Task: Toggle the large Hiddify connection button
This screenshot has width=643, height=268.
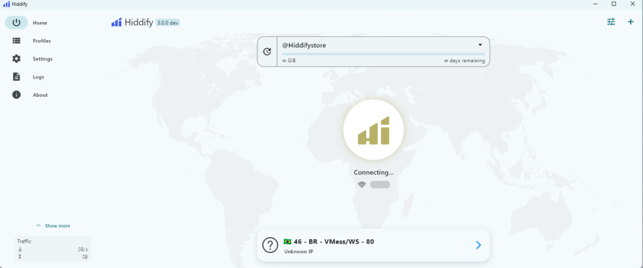Action: 373,130
